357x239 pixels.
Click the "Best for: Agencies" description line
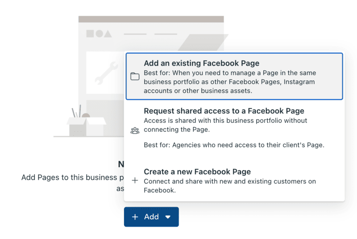pos(233,145)
